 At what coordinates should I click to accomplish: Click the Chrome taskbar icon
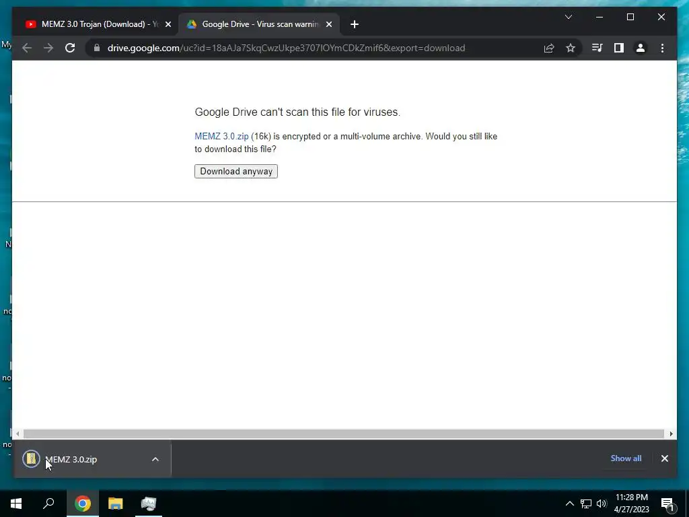click(x=82, y=504)
